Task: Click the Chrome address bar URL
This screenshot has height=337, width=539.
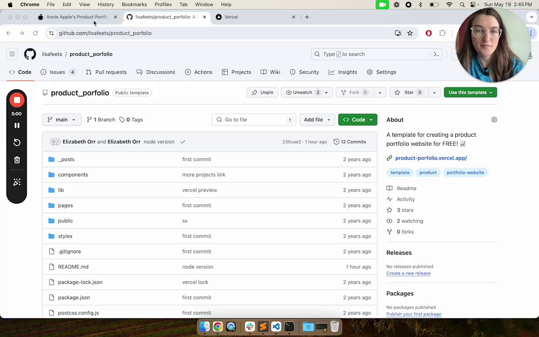Action: tap(105, 33)
